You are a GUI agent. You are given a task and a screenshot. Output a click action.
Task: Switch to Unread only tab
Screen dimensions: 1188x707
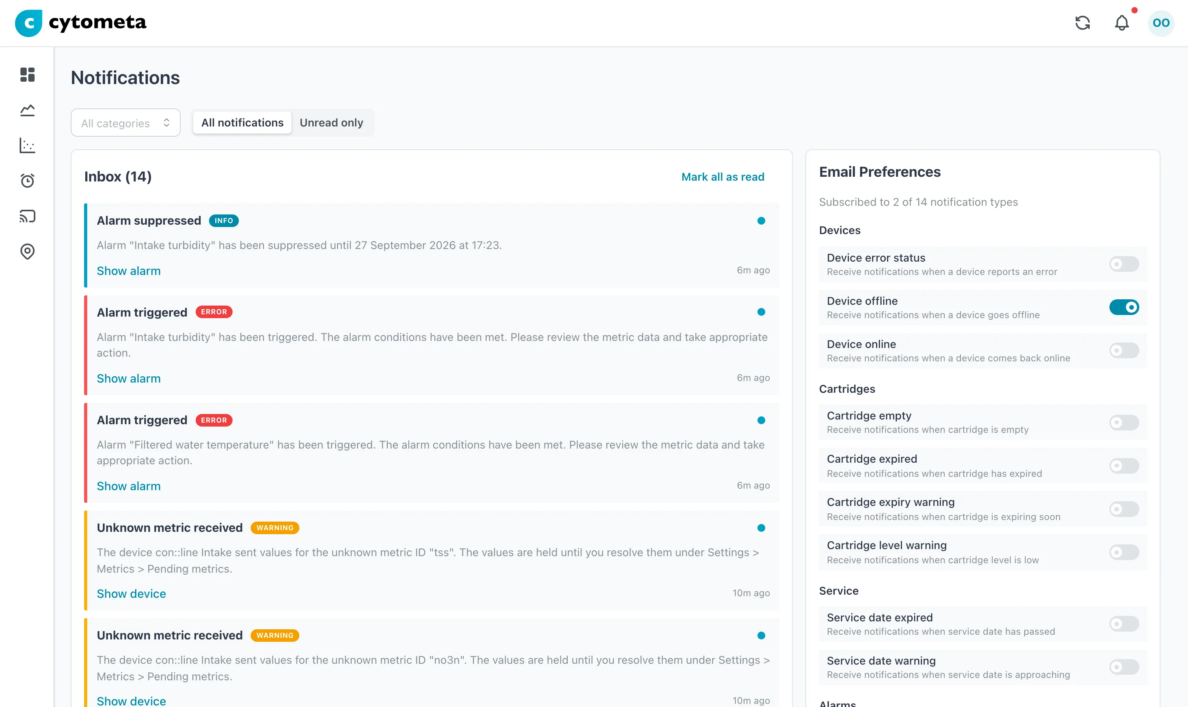pyautogui.click(x=331, y=123)
